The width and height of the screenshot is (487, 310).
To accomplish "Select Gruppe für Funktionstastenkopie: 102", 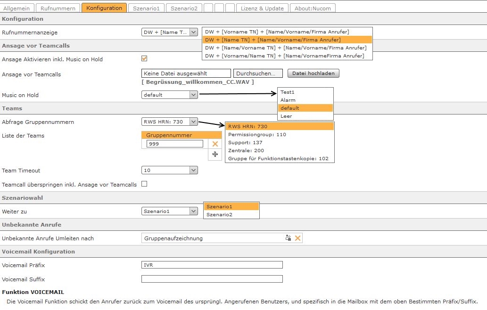I will [280, 159].
